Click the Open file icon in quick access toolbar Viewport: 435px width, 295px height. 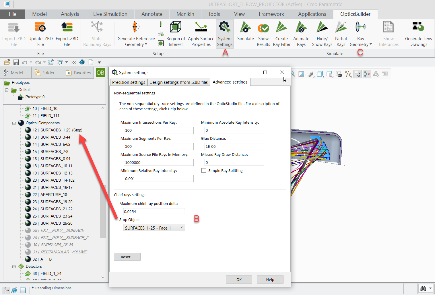(7, 62)
